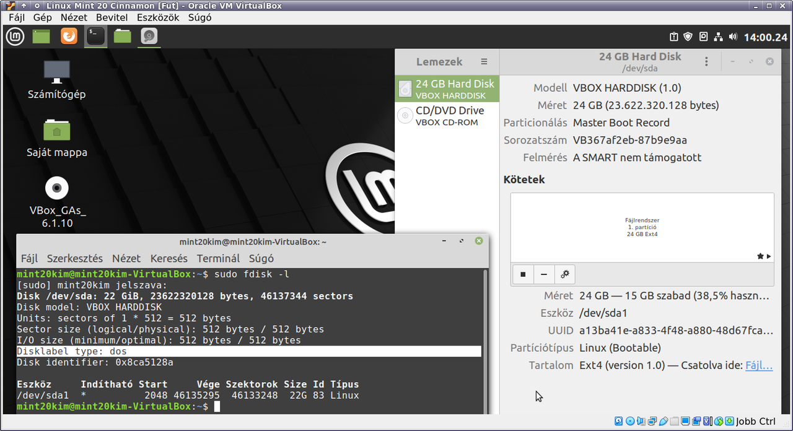Click the UUID value a13ba41e-a833-4f48…
793x431 pixels.
point(676,331)
